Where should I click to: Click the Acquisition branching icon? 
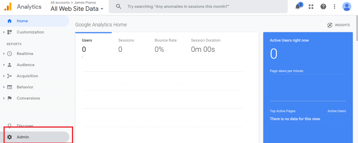[9, 76]
